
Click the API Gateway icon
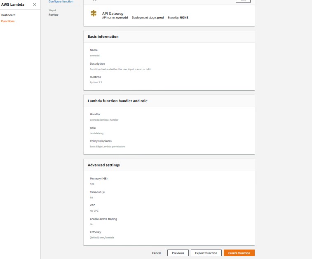pyautogui.click(x=94, y=13)
